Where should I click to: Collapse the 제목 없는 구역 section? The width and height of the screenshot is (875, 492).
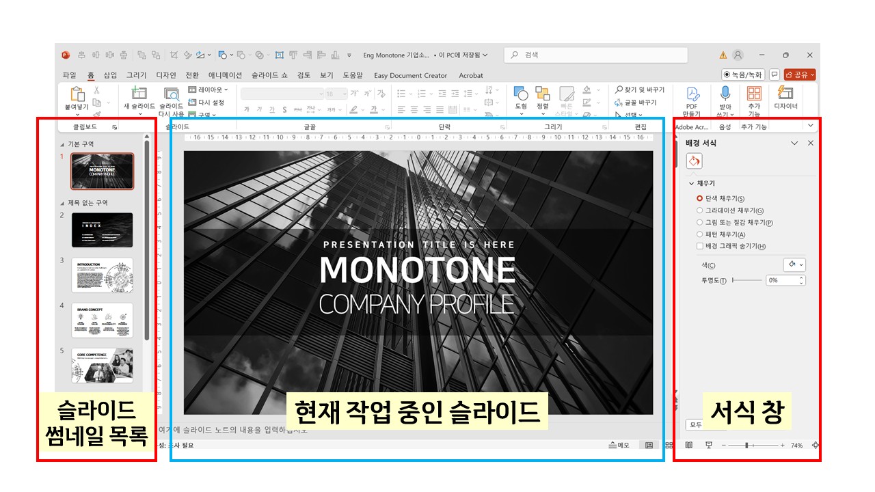point(63,203)
